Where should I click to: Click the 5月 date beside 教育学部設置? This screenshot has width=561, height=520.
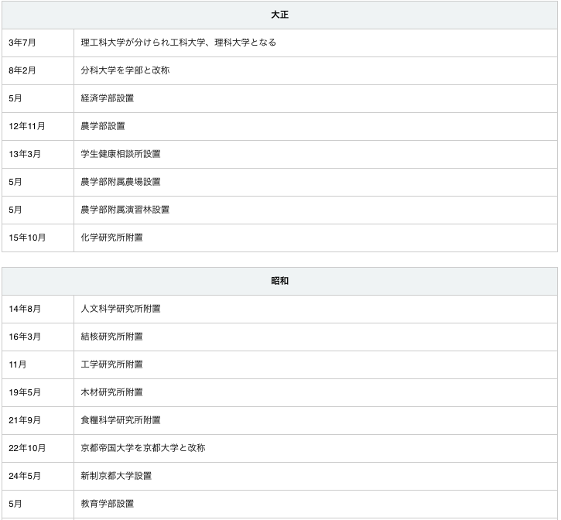click(x=38, y=505)
